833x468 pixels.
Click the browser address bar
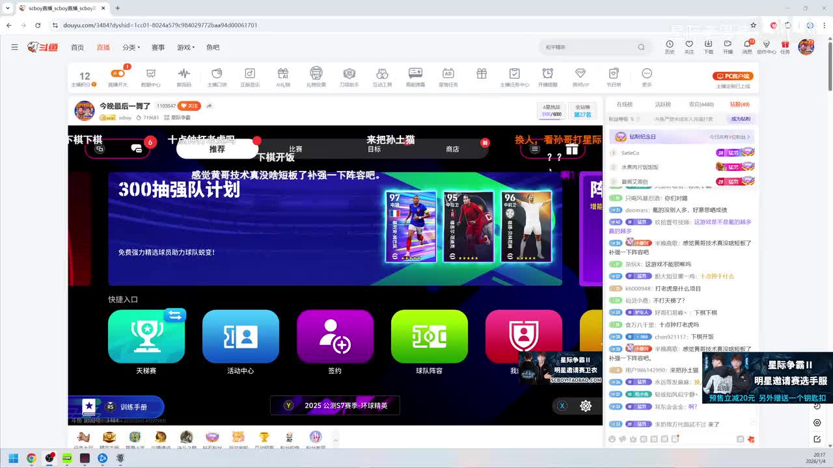403,25
